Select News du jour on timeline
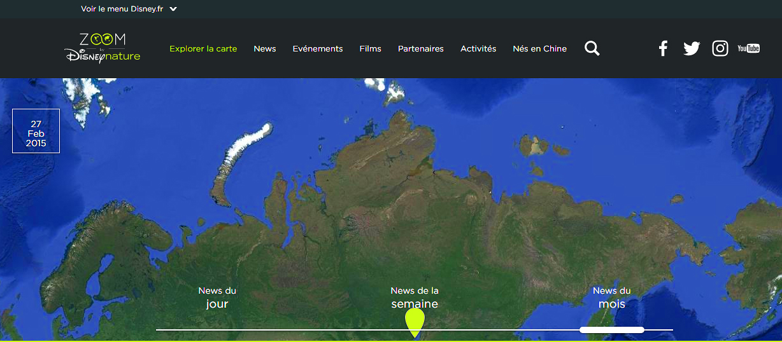 tap(217, 298)
